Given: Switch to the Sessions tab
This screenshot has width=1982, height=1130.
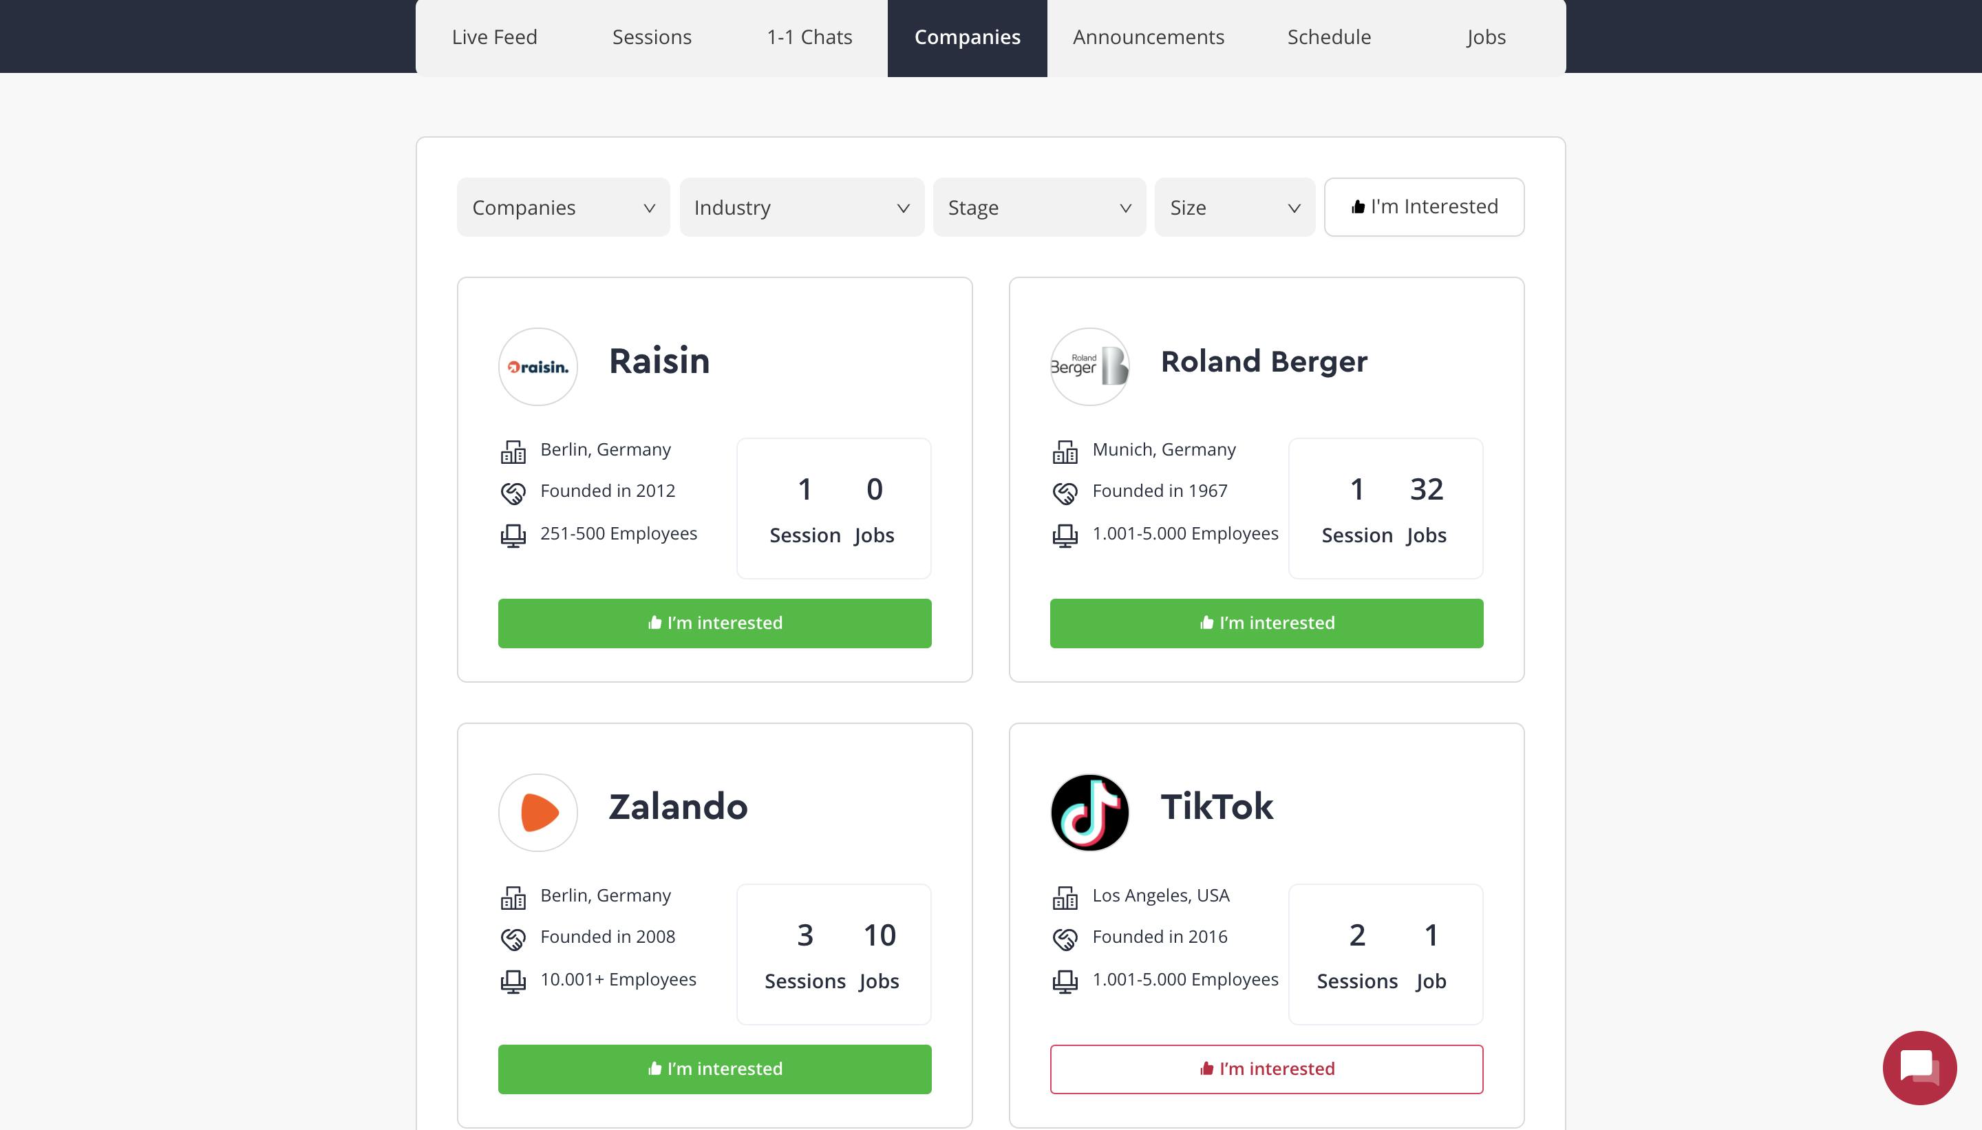Looking at the screenshot, I should click(x=652, y=37).
